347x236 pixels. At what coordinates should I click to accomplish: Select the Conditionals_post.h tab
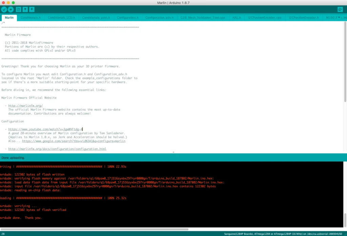tap(96, 18)
